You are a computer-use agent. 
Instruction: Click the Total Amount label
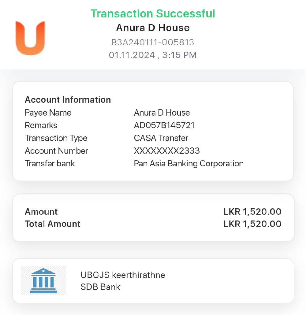[x=52, y=224]
